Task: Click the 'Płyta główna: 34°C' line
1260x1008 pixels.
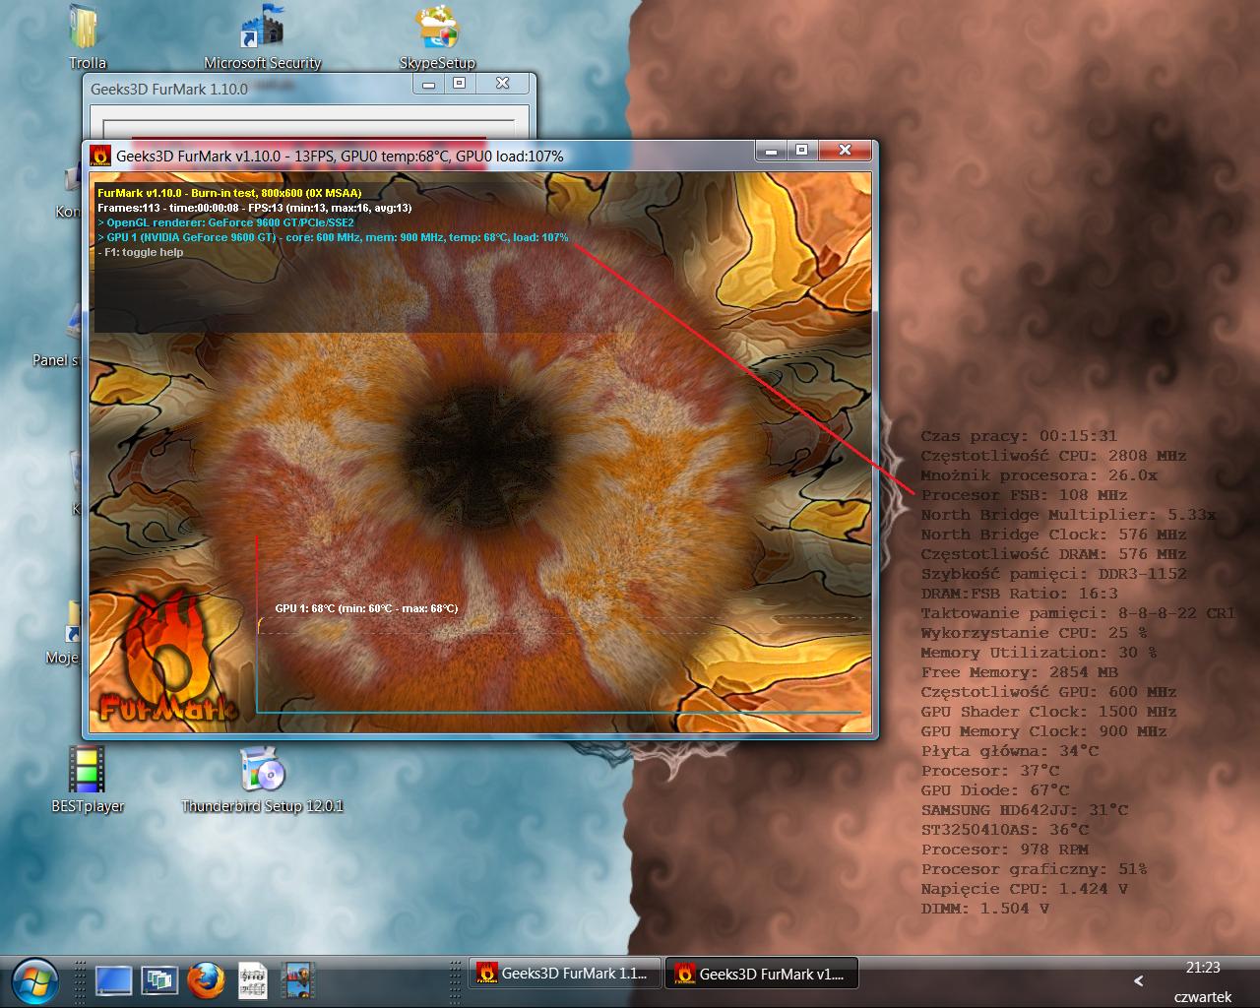Action: (1009, 751)
